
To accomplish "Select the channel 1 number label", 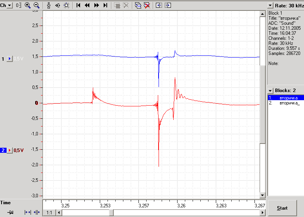I will (3, 59).
